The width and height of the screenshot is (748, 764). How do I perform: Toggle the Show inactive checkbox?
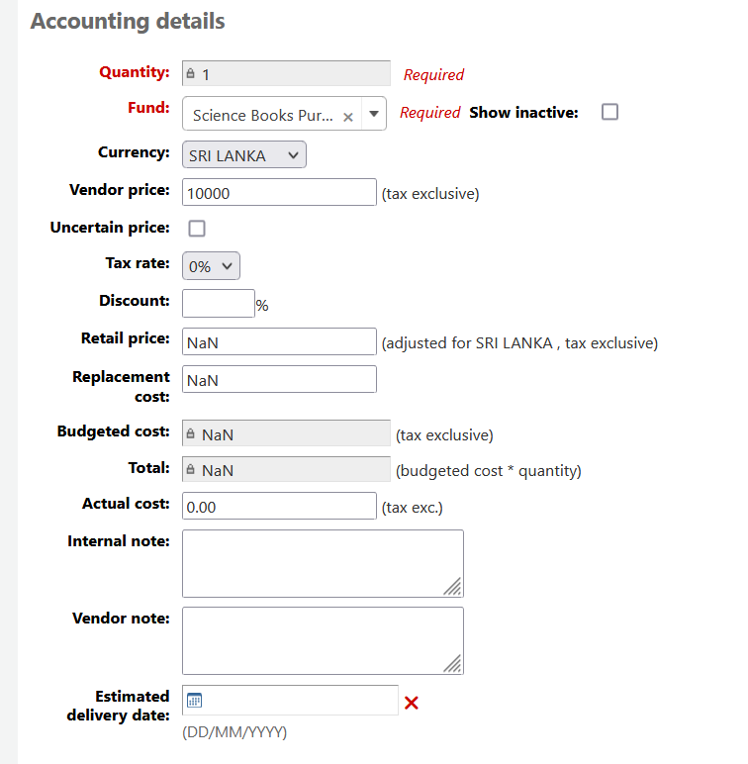(609, 112)
